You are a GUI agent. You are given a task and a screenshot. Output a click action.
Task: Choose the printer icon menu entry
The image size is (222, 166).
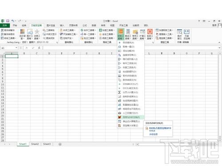[128, 113]
